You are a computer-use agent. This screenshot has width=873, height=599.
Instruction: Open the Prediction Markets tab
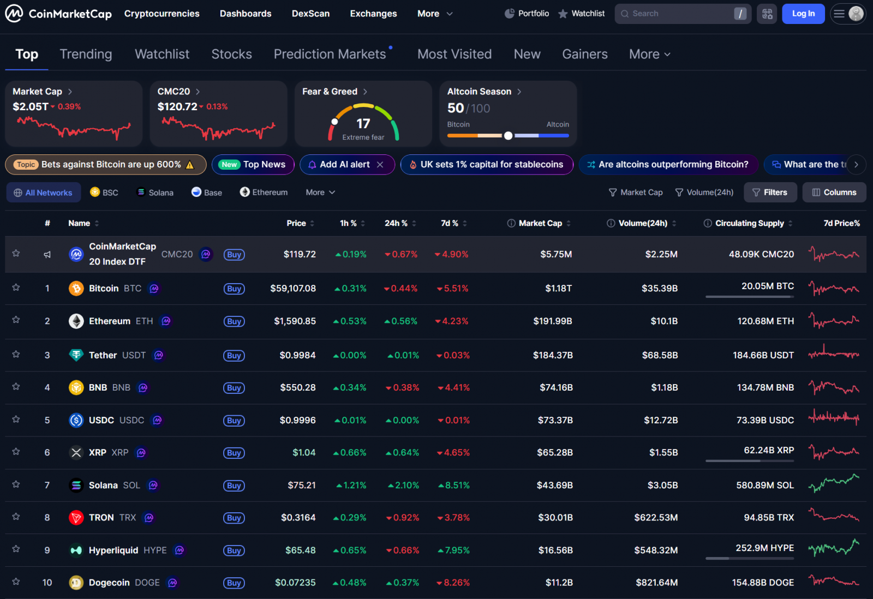pos(330,54)
